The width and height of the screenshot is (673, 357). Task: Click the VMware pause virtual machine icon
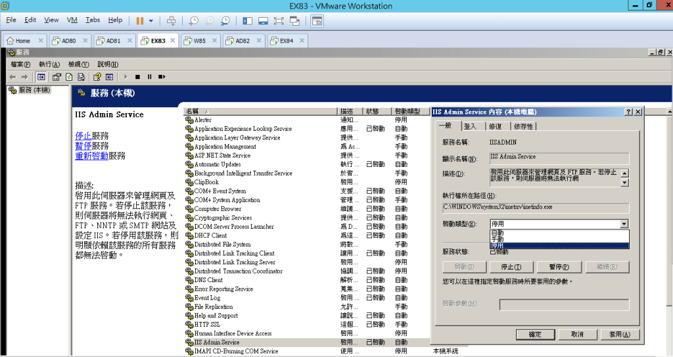(140, 20)
